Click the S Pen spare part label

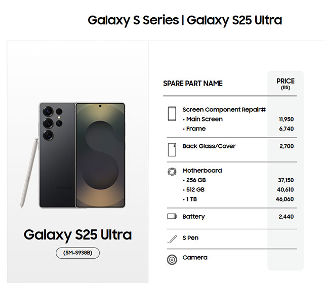click(x=190, y=237)
